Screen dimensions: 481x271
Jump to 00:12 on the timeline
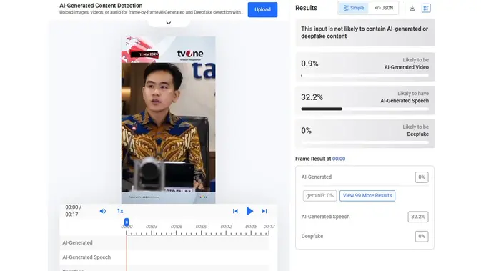[226, 227]
